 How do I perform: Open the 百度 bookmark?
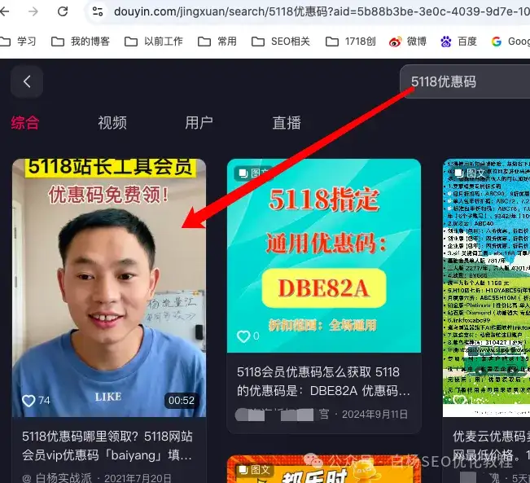458,42
